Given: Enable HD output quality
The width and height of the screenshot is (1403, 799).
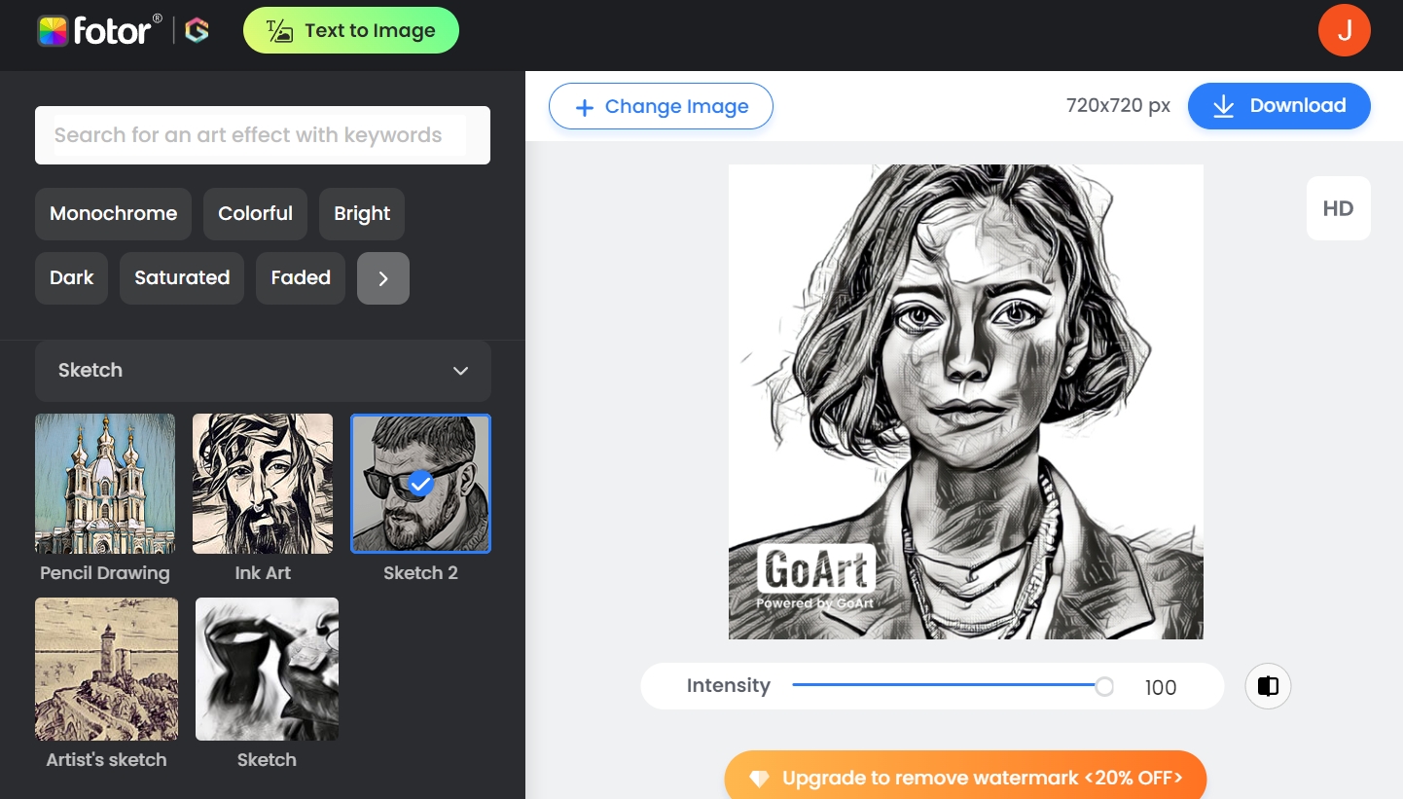Looking at the screenshot, I should coord(1338,208).
